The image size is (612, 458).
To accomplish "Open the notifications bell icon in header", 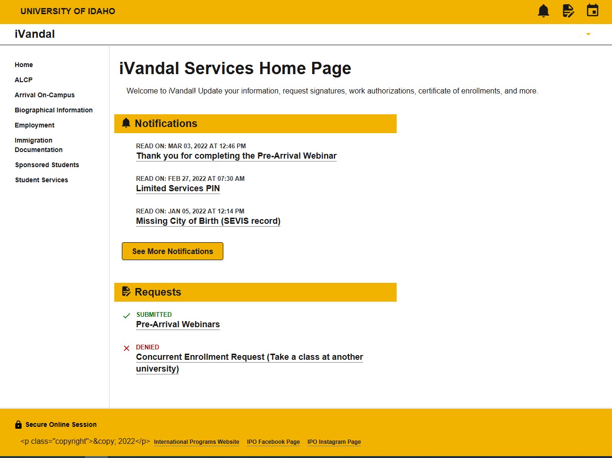I will (x=544, y=11).
